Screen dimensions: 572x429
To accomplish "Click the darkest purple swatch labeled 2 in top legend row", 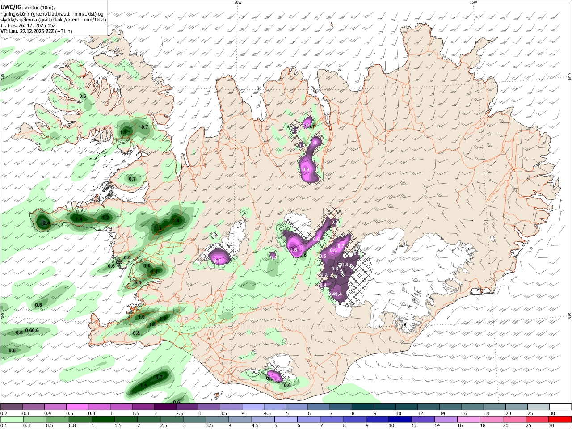I will pyautogui.click(x=164, y=407).
